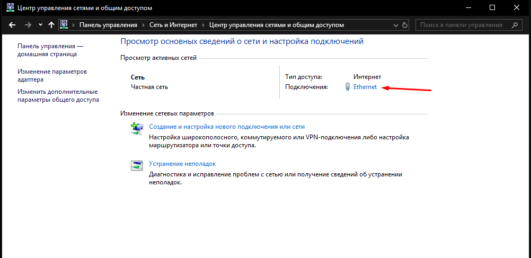Click the troubleshooting icon
531x258 pixels.
click(x=137, y=166)
